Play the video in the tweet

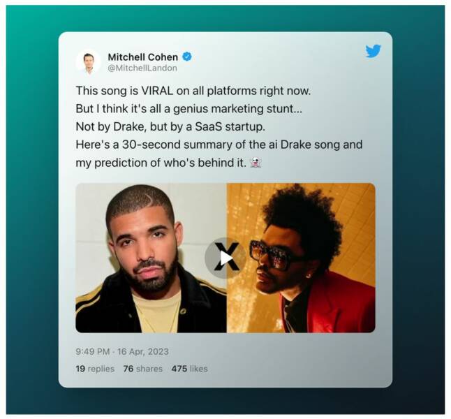[x=225, y=258]
